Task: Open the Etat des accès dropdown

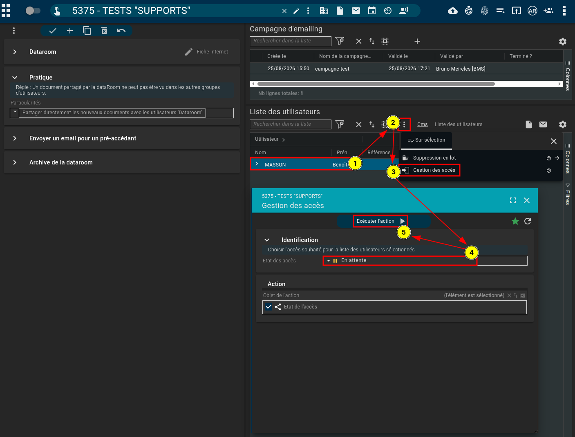Action: click(x=425, y=260)
